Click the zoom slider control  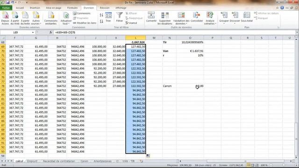tap(284, 165)
